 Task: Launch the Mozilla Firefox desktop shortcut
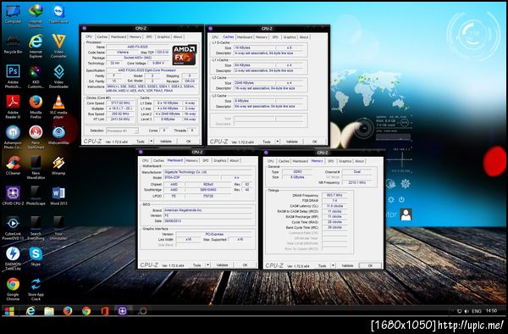click(36, 106)
